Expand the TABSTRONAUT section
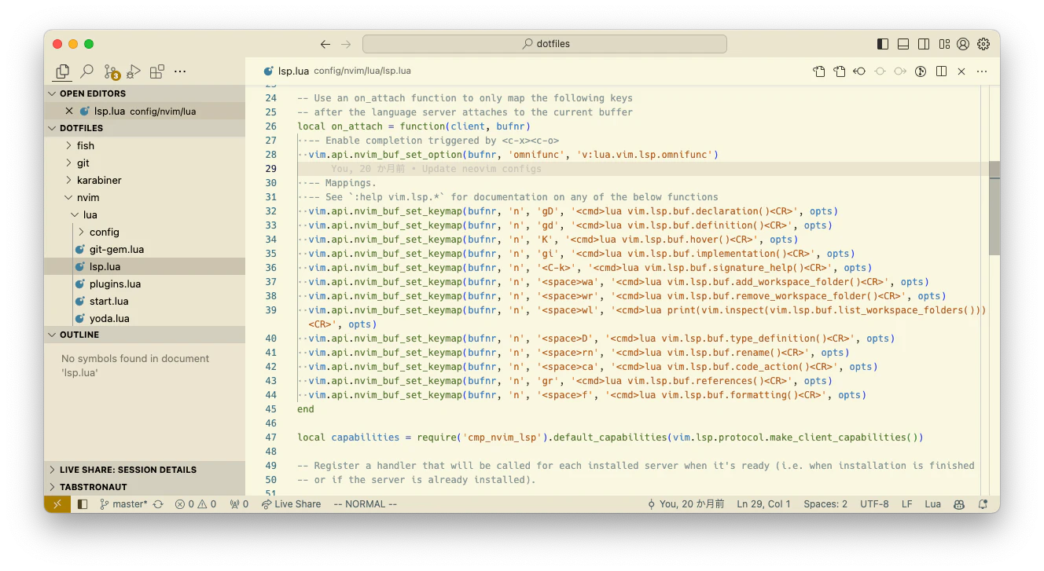This screenshot has width=1044, height=571. (145, 487)
